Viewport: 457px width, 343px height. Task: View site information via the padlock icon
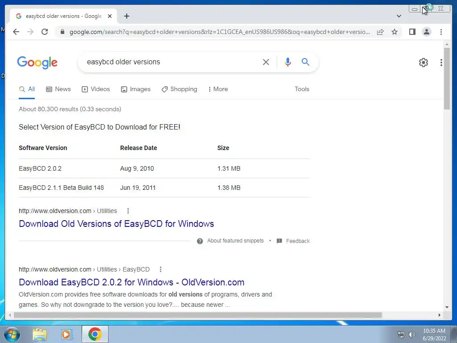click(62, 32)
